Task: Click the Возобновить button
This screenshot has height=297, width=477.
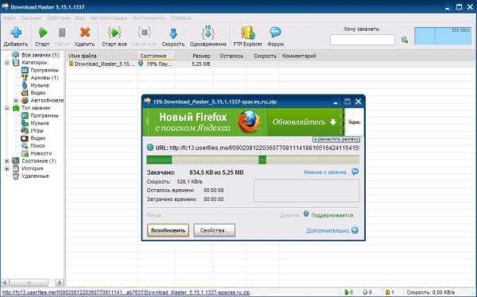Action: (168, 230)
